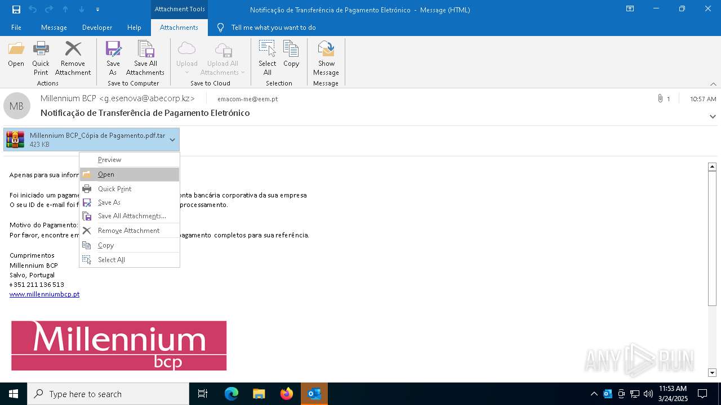Viewport: 721px width, 405px height.
Task: Select Remove Attachment in context menu
Action: tap(130, 231)
